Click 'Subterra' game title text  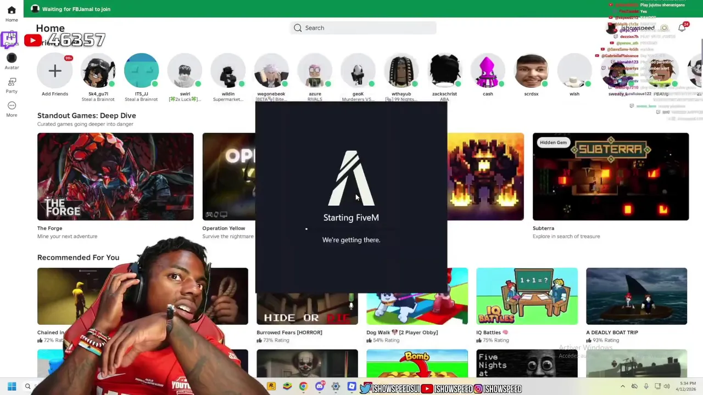pyautogui.click(x=543, y=228)
